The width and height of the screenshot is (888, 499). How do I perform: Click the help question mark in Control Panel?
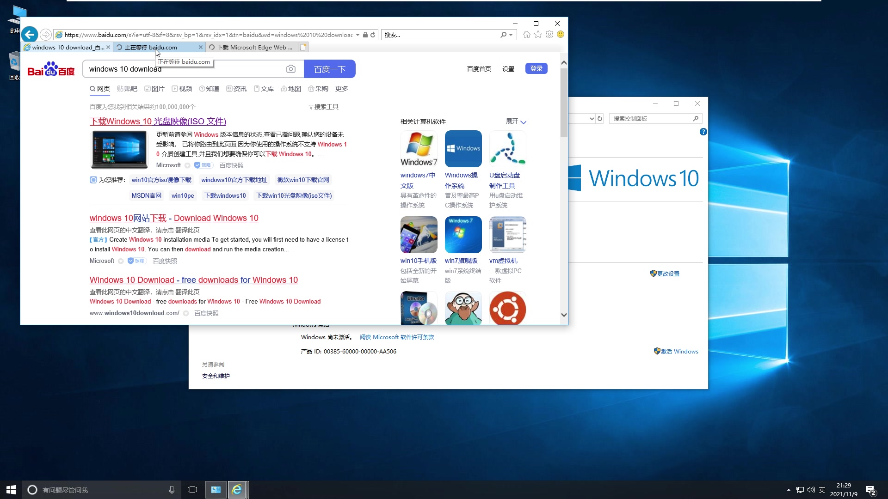click(703, 132)
